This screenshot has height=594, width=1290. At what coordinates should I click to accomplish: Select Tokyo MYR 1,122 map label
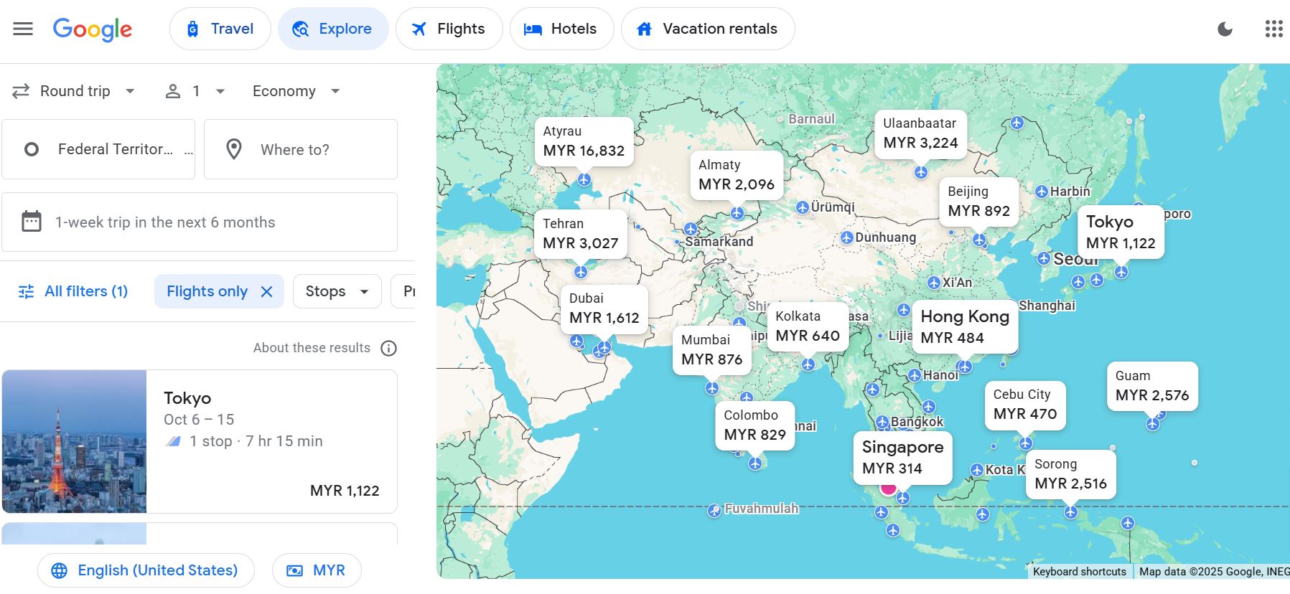[x=1121, y=232]
